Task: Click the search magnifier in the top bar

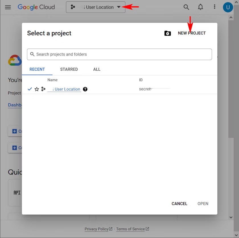Action: pos(186,7)
